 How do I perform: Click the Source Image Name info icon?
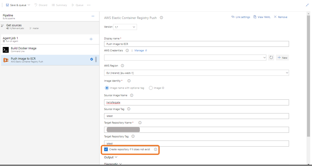tap(131, 95)
